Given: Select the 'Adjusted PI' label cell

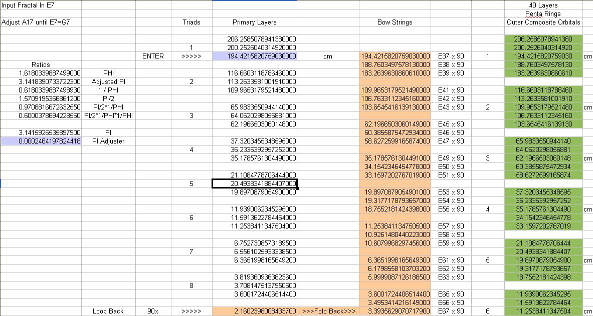Looking at the screenshot, I should coord(108,81).
